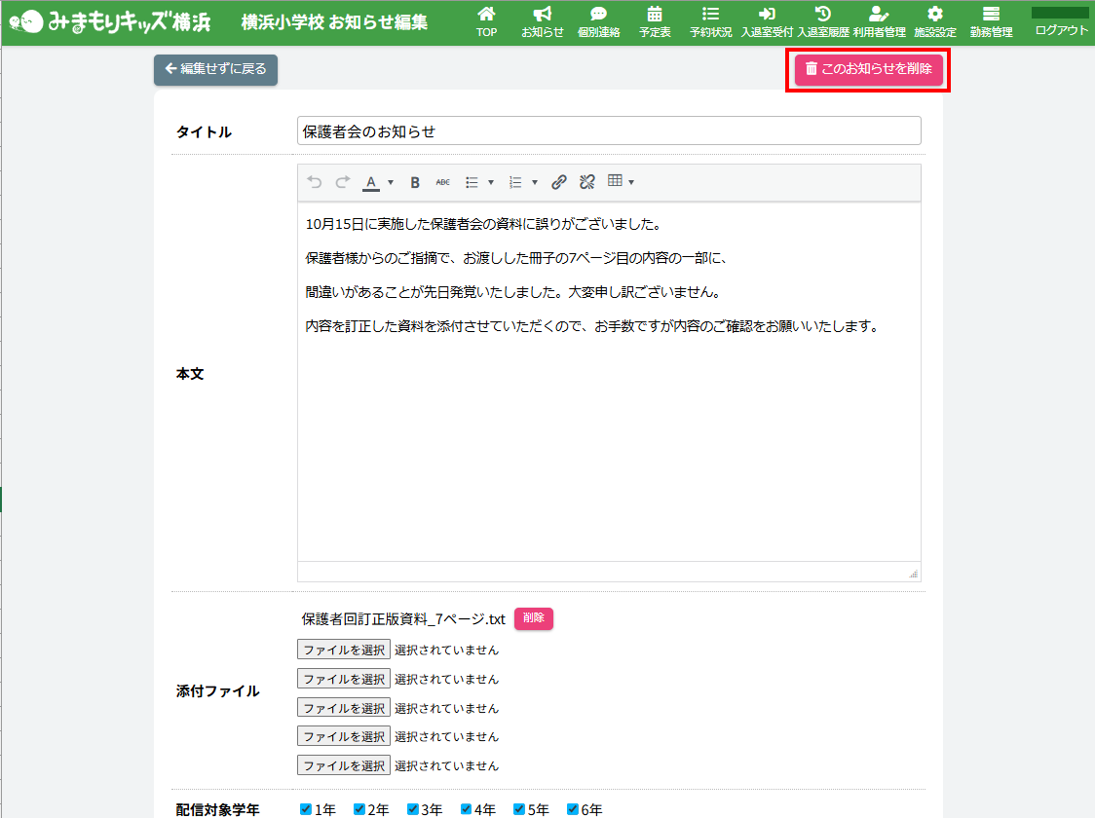
Task: Click the bullet list icon
Action: point(472,182)
